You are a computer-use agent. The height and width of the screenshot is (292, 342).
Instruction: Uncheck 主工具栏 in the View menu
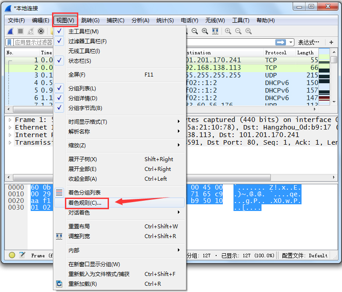click(83, 32)
